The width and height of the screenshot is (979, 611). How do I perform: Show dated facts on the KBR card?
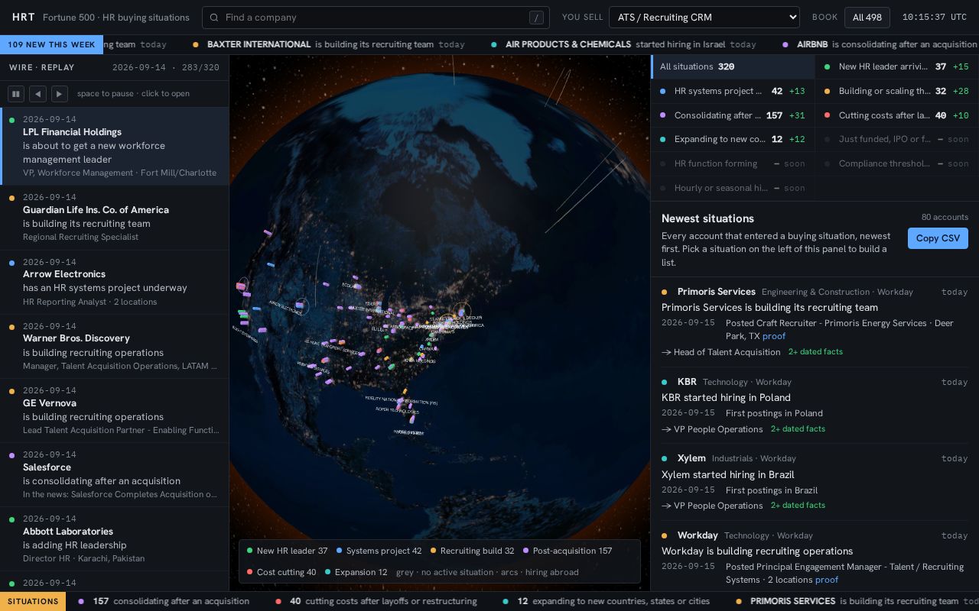798,429
